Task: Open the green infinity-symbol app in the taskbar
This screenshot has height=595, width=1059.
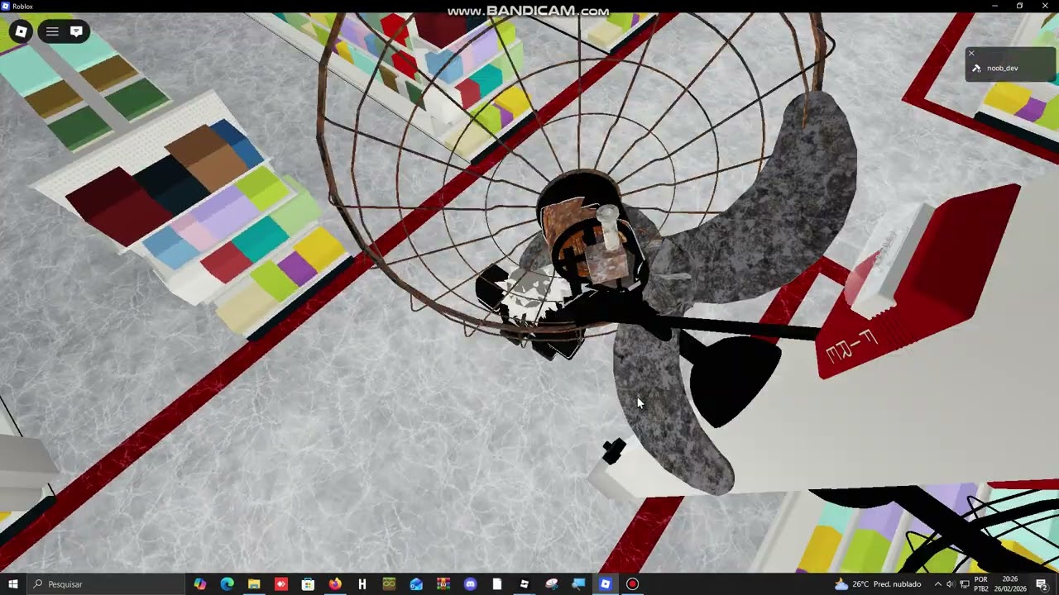Action: pos(389,584)
